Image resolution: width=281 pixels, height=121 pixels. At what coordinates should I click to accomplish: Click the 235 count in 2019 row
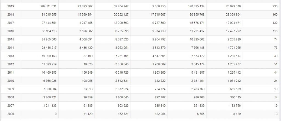click(x=275, y=7)
